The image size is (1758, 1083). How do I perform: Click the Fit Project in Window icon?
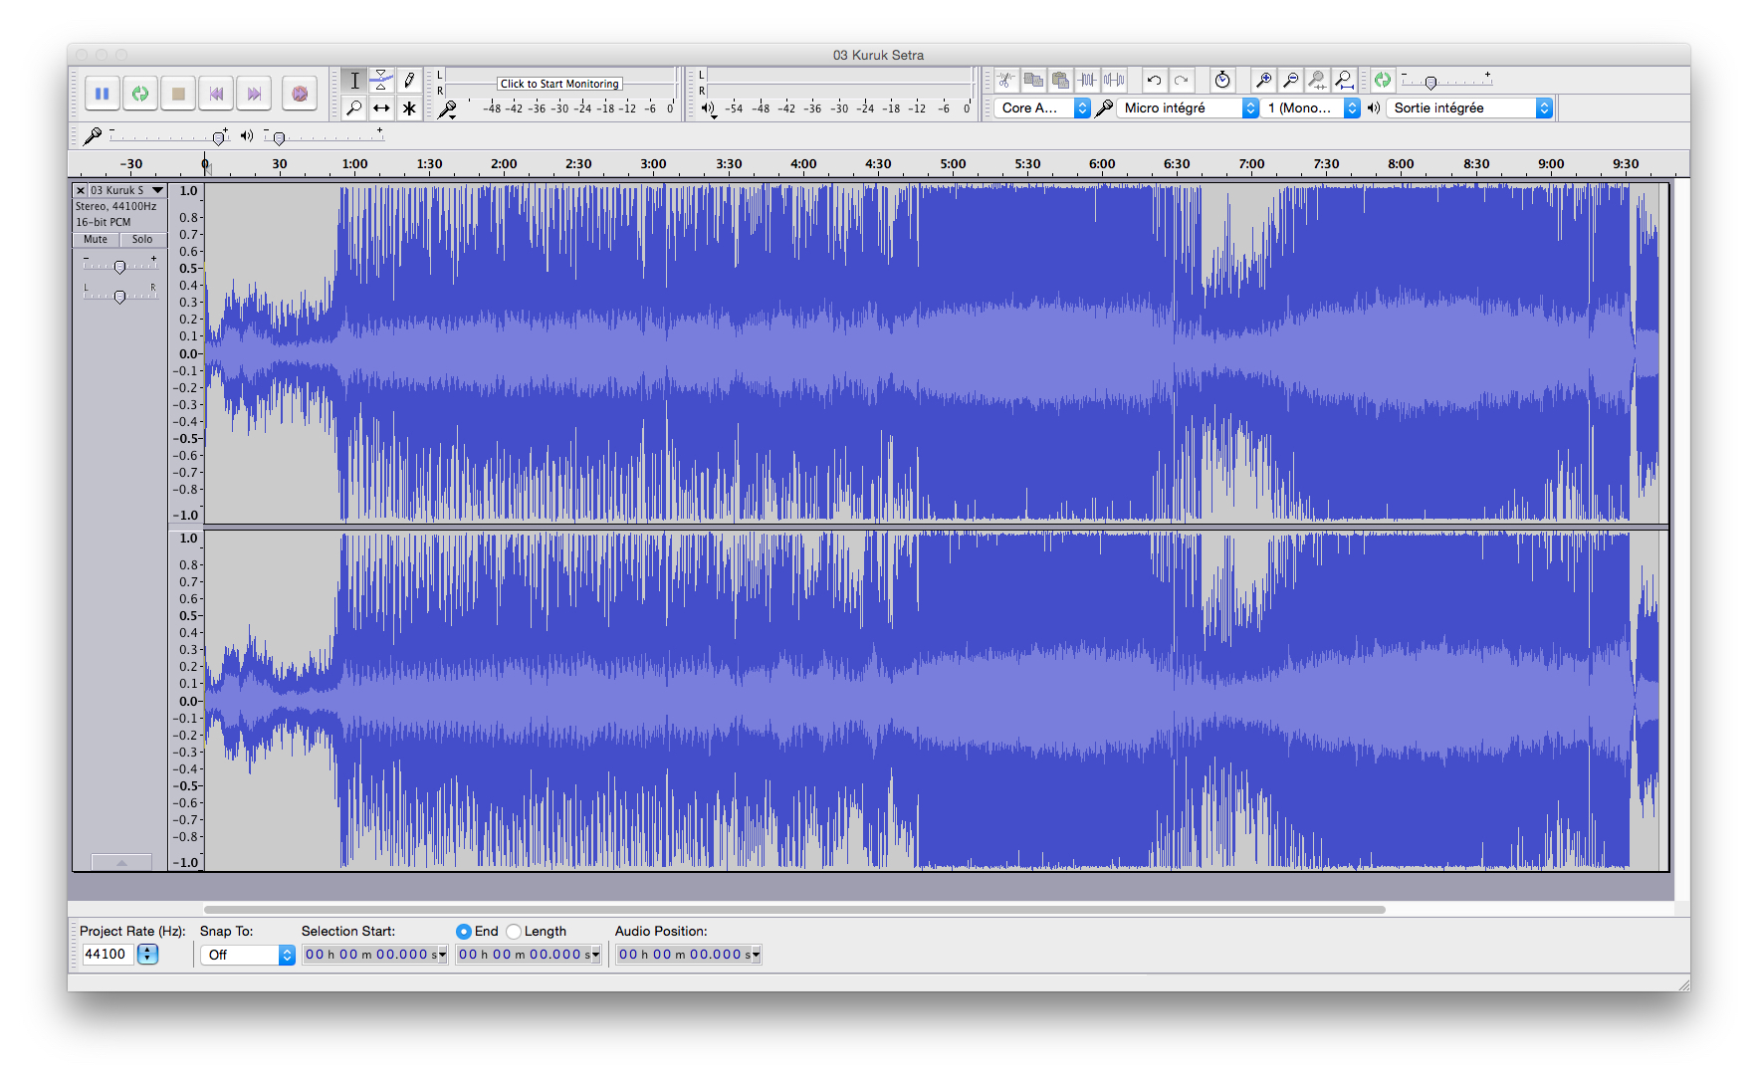tap(1343, 82)
